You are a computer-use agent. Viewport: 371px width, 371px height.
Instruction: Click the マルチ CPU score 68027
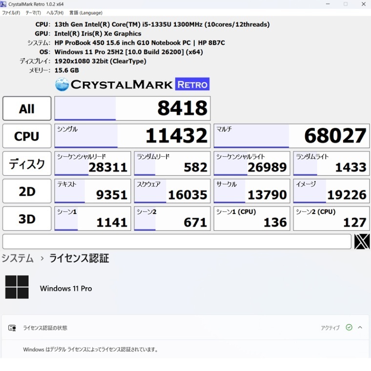[291, 136]
